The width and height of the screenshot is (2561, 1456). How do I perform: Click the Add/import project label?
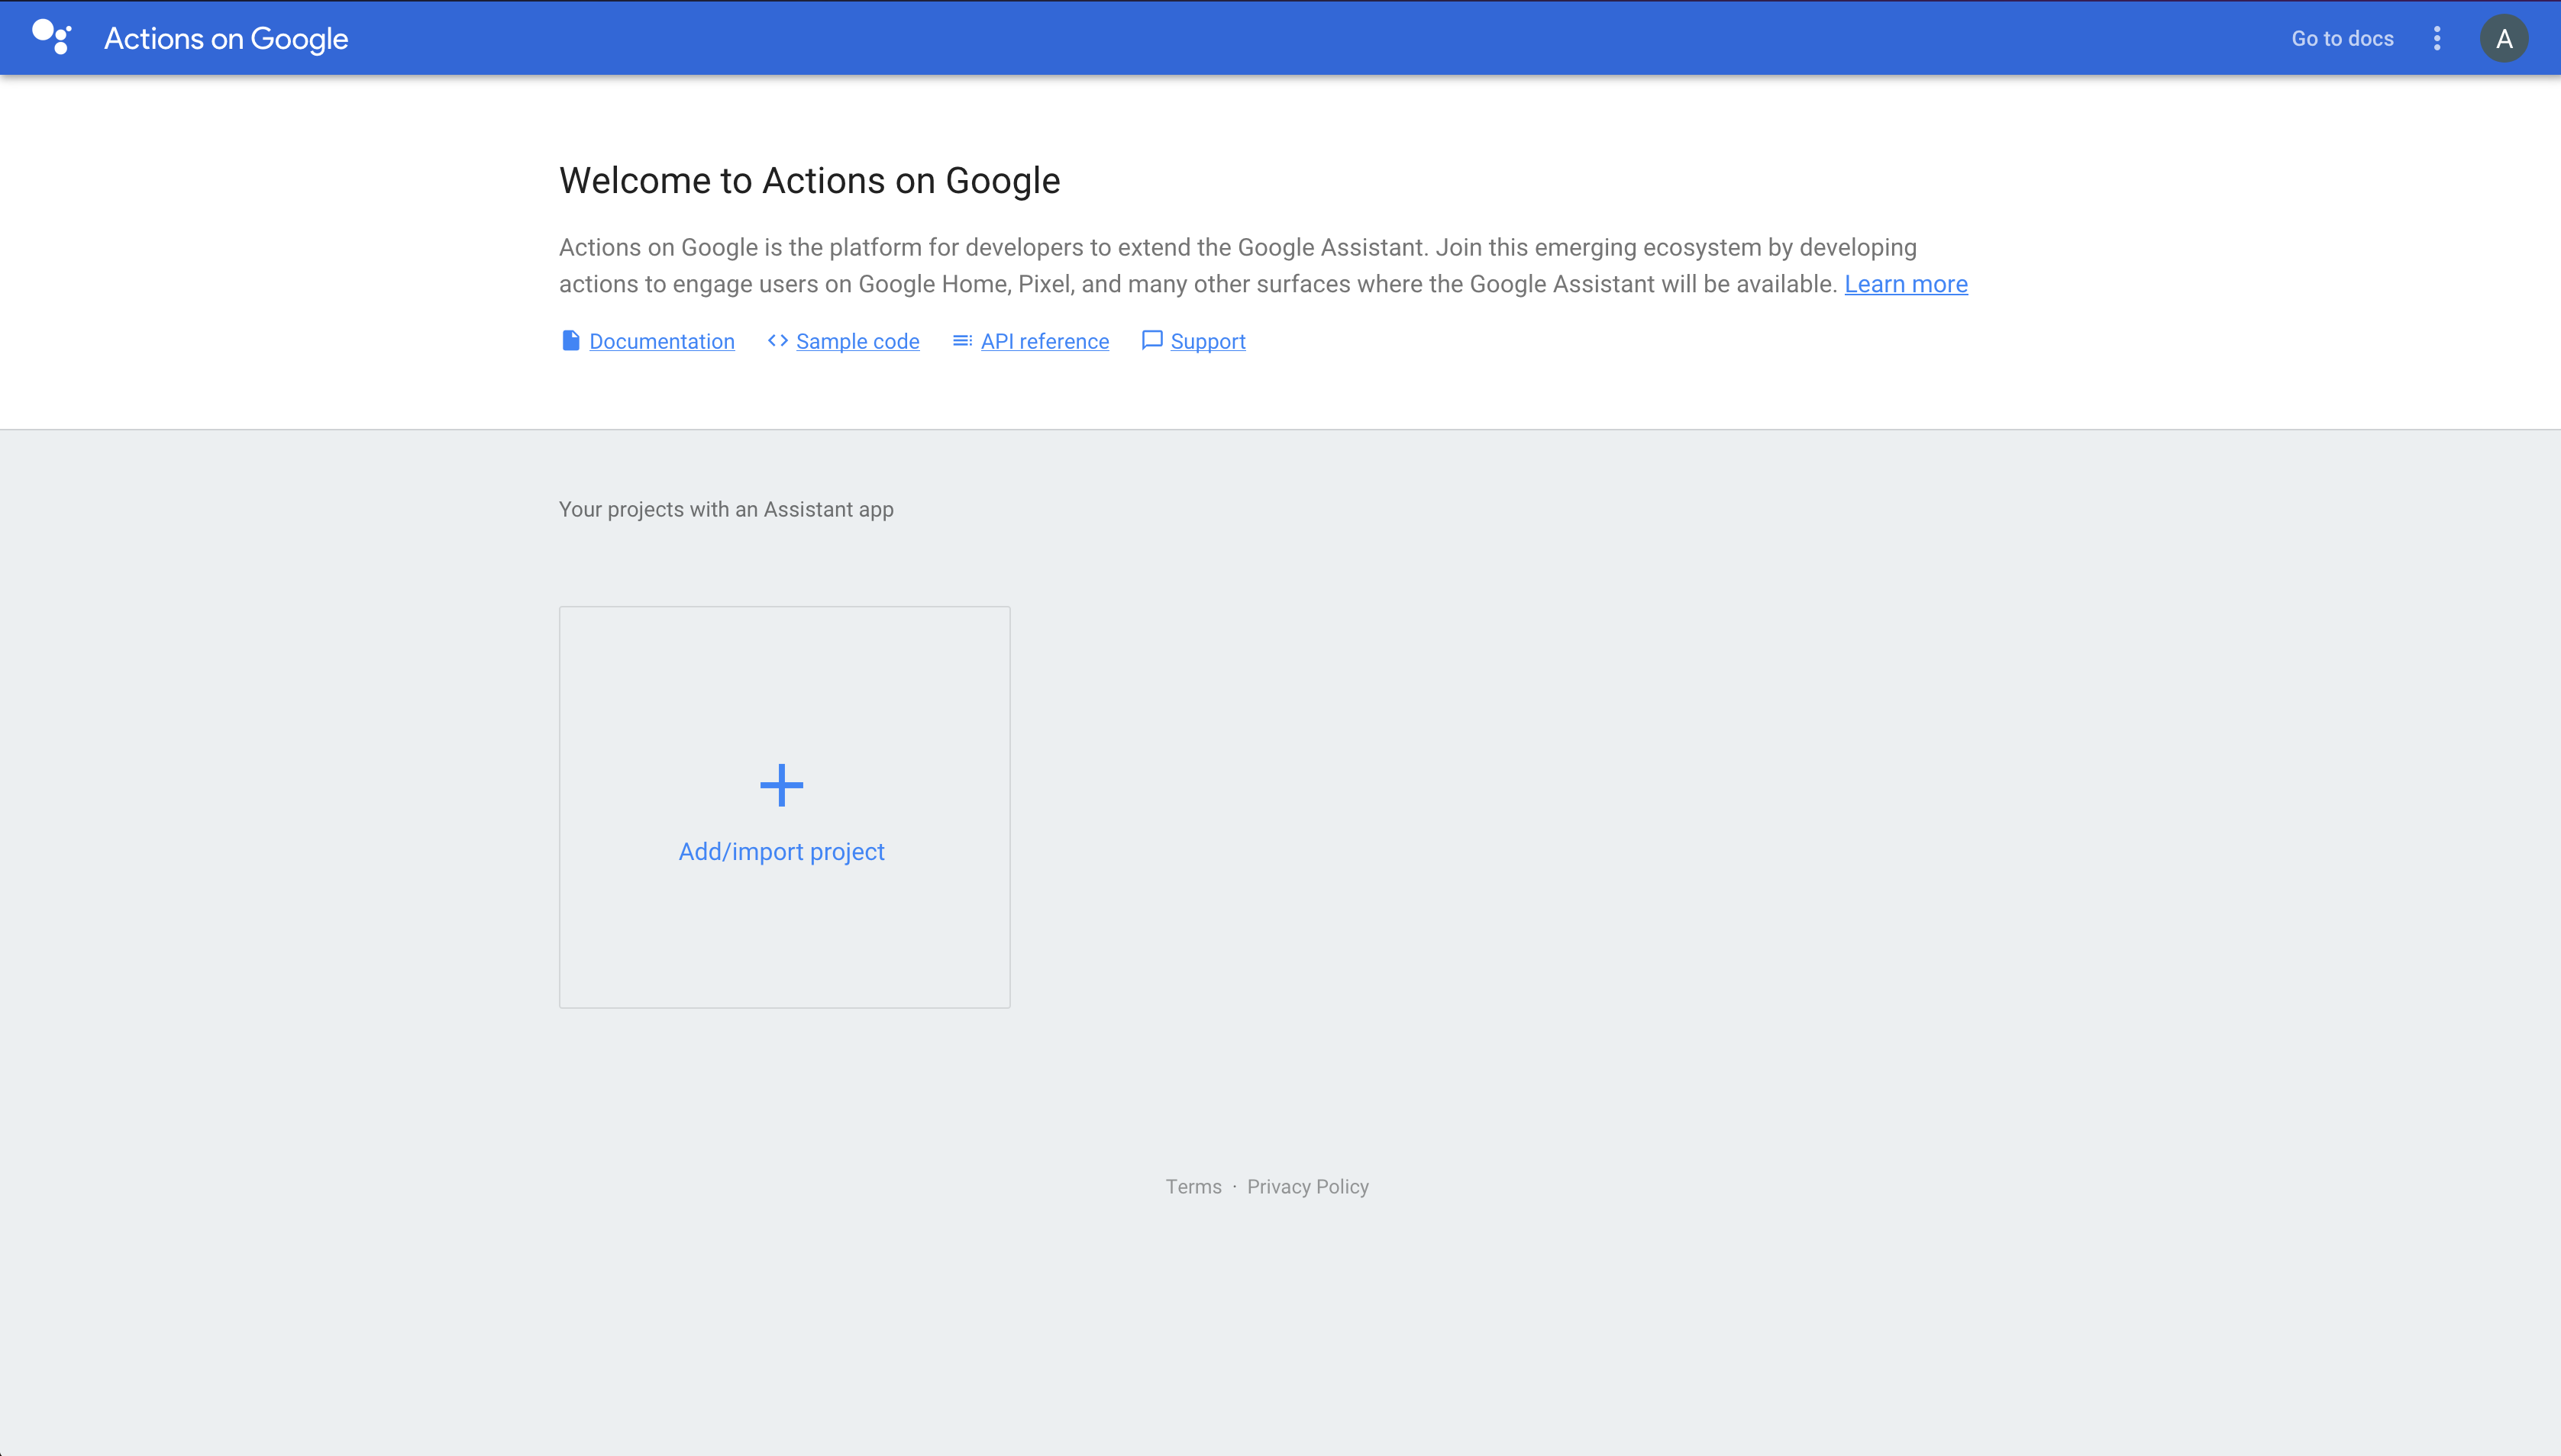781,852
